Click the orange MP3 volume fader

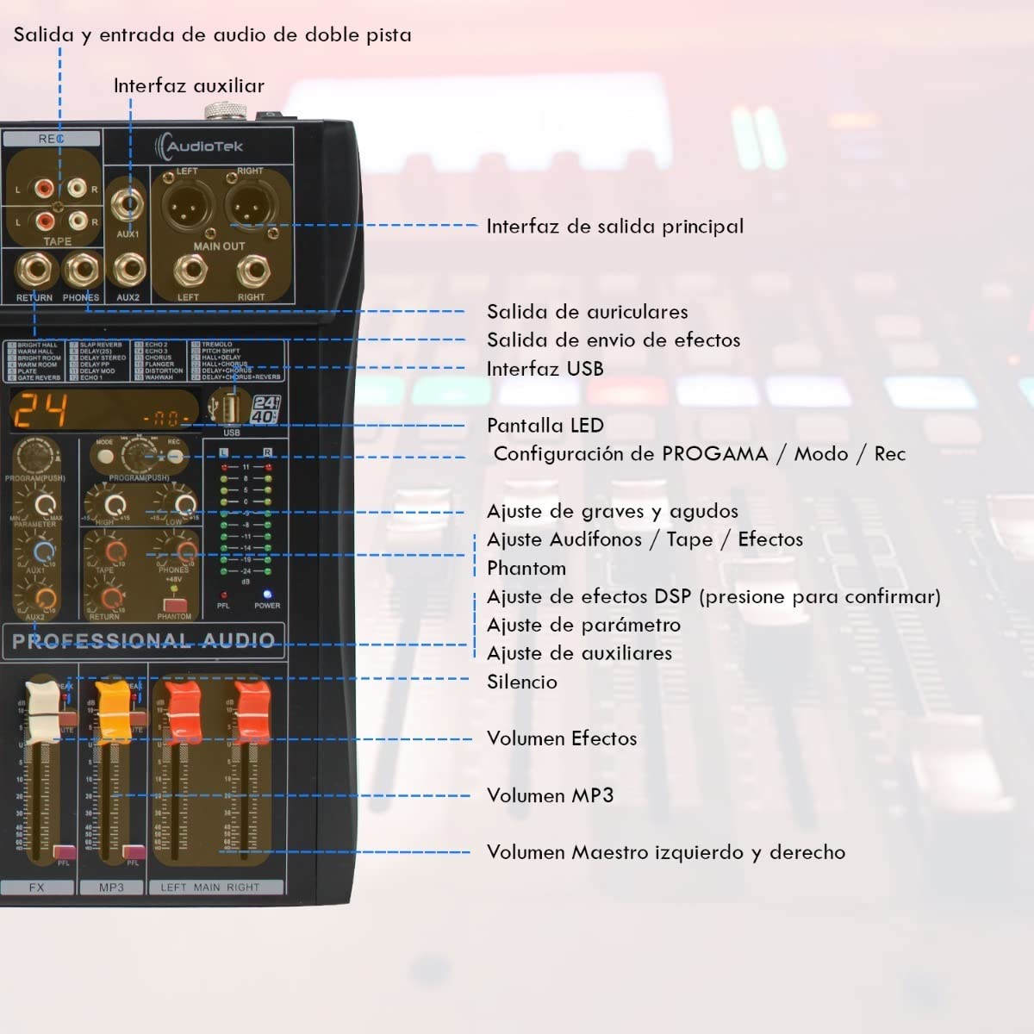113,712
